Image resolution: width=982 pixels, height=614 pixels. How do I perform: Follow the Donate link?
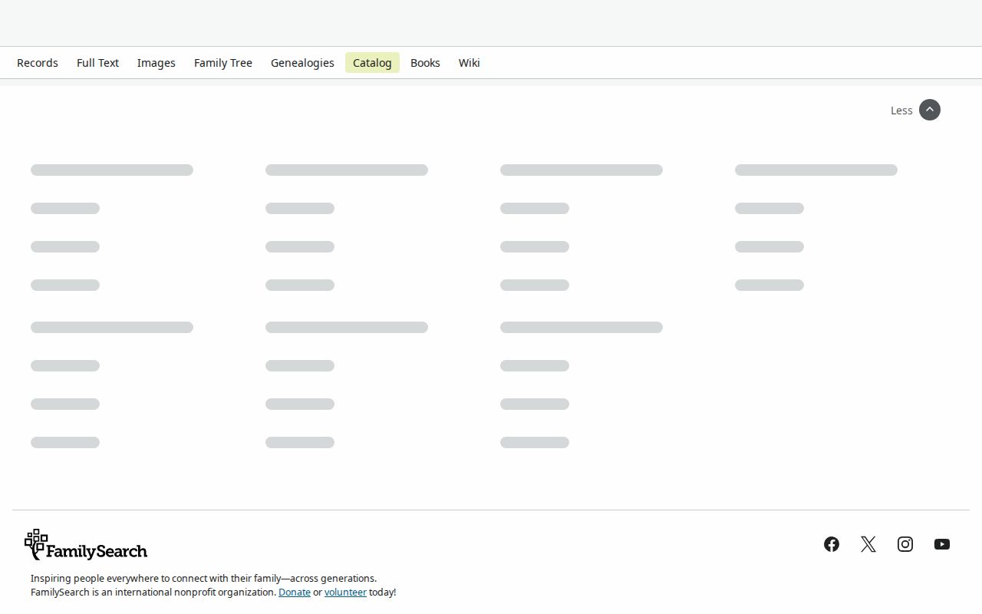click(295, 593)
